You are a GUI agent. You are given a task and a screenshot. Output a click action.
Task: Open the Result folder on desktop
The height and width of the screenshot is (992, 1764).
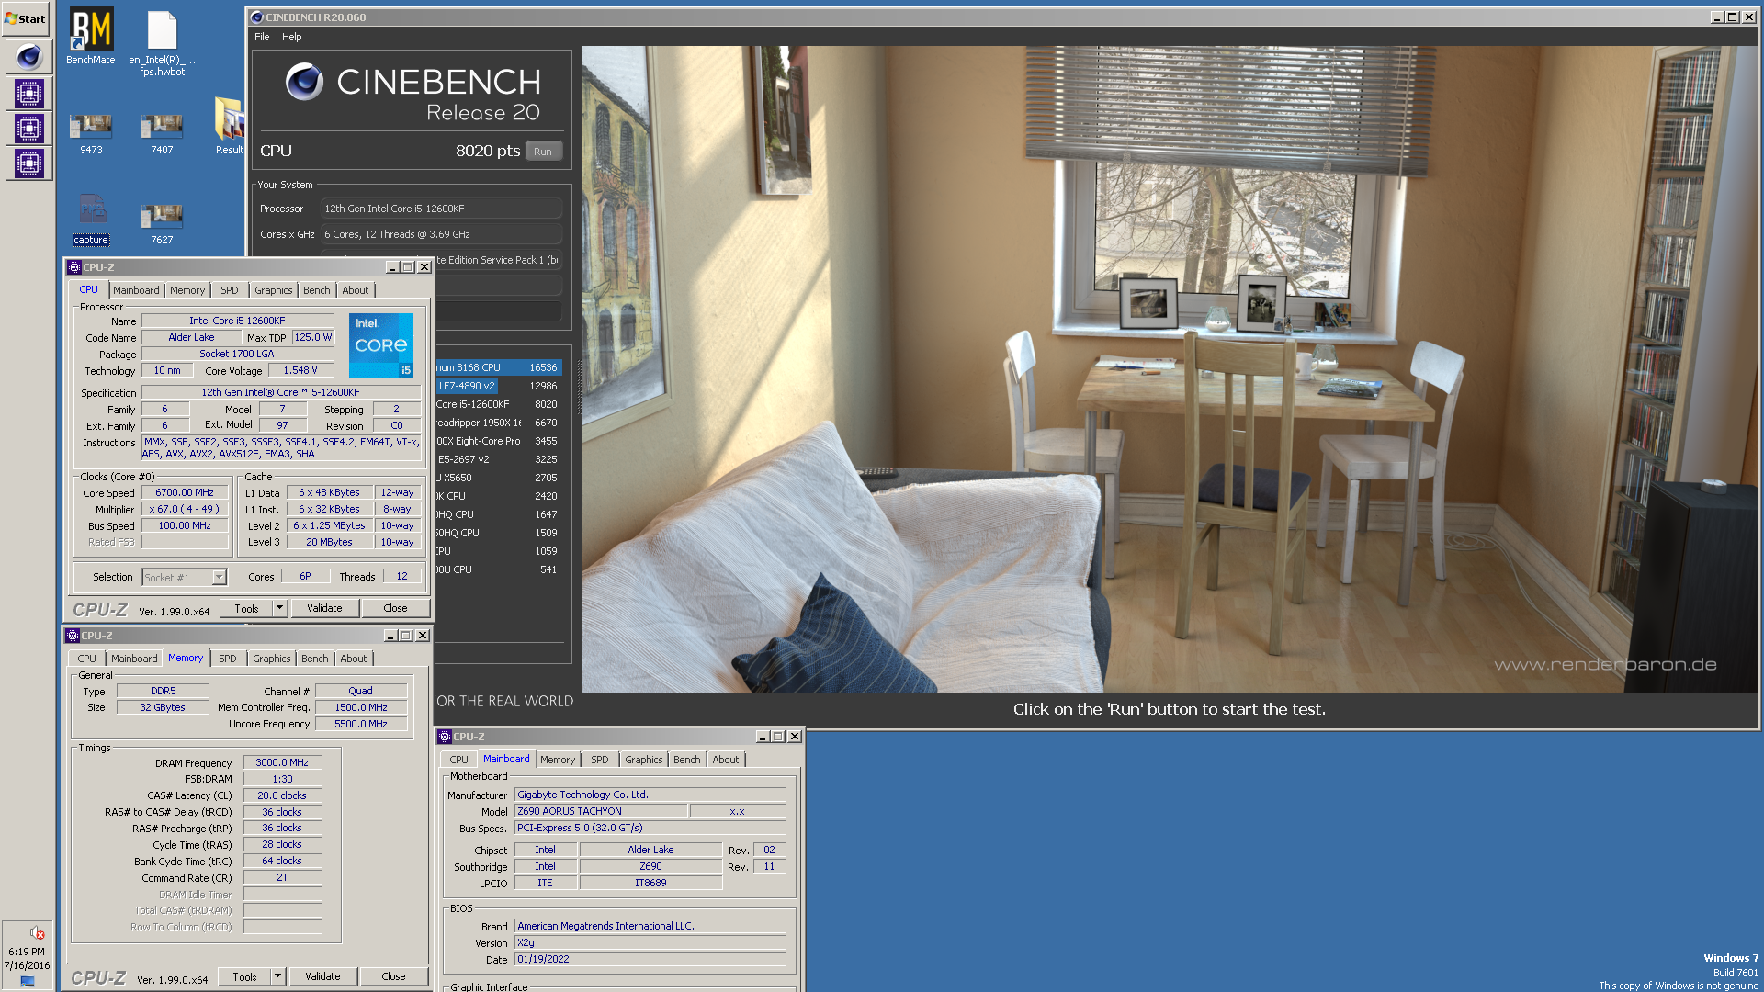tap(230, 127)
